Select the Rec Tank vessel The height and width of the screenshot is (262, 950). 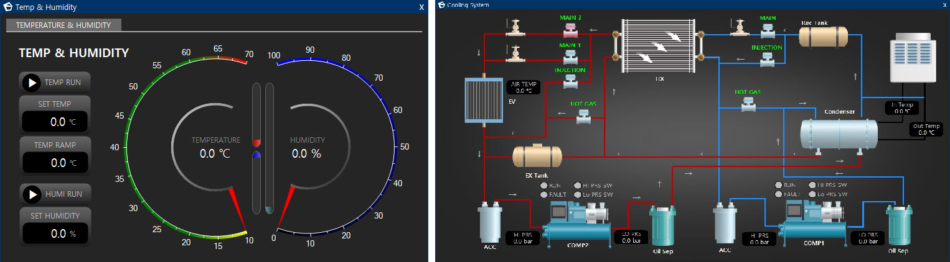tap(823, 36)
